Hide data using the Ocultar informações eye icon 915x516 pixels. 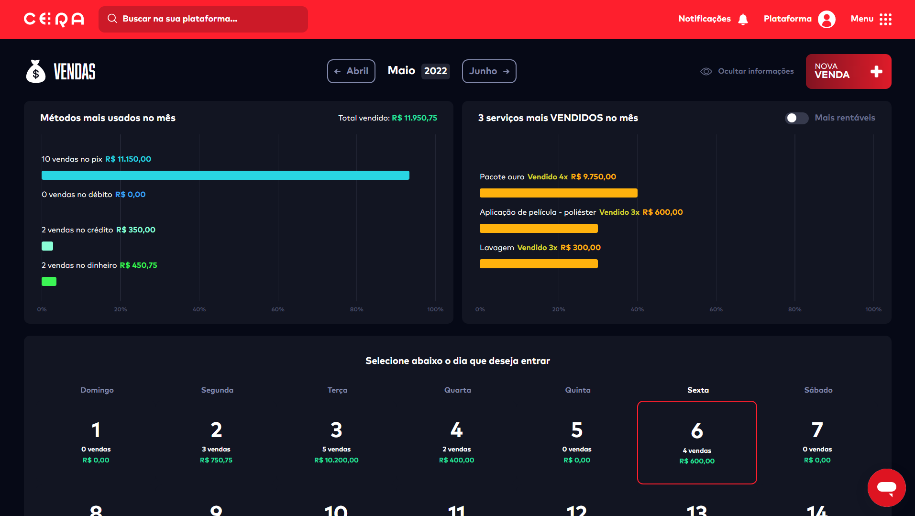(x=706, y=71)
